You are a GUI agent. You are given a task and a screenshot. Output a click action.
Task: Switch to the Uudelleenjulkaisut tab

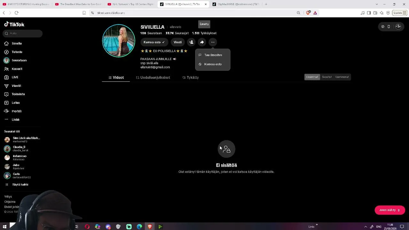click(153, 78)
